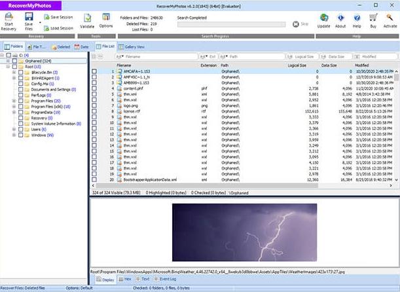This screenshot has height=292, width=400.
Task: Expand the Program Files (x86) folder
Action: coord(14,106)
